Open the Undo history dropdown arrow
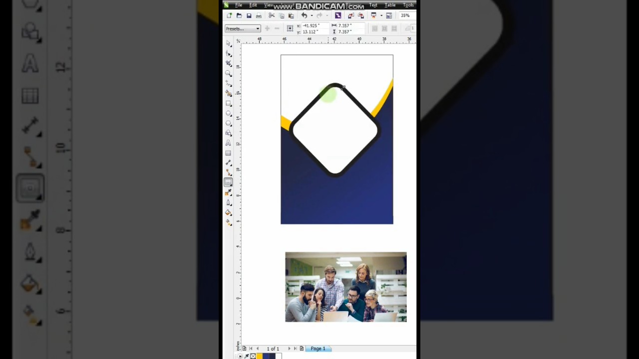The height and width of the screenshot is (359, 639). click(x=312, y=16)
